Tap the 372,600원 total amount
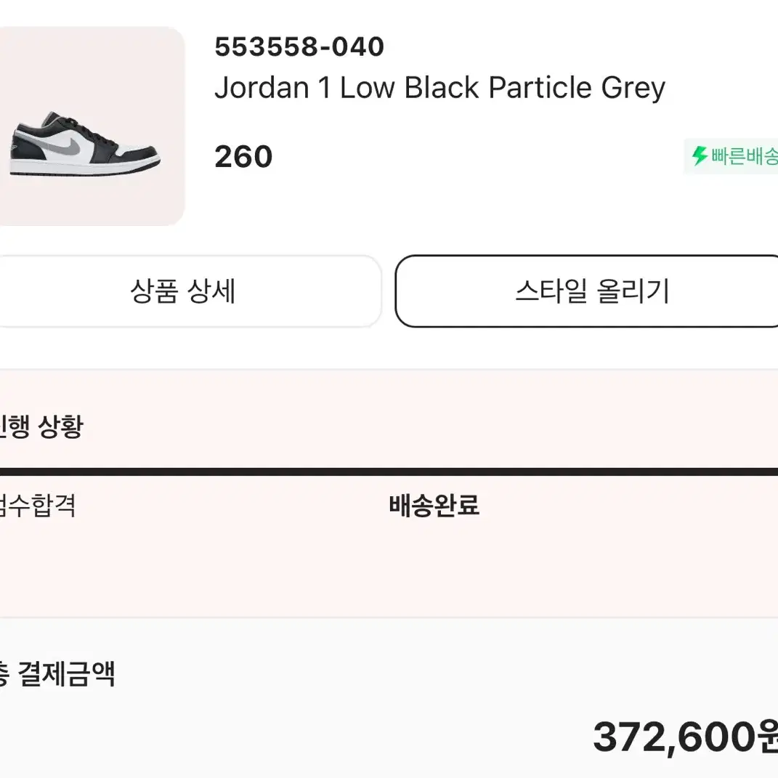Screen dimensions: 778x778 click(686, 737)
